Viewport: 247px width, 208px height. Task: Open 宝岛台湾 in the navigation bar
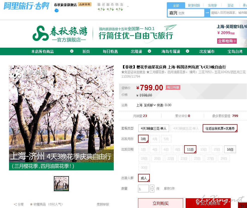click(235, 51)
